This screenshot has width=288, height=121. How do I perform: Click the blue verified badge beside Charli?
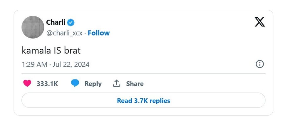coord(71,22)
